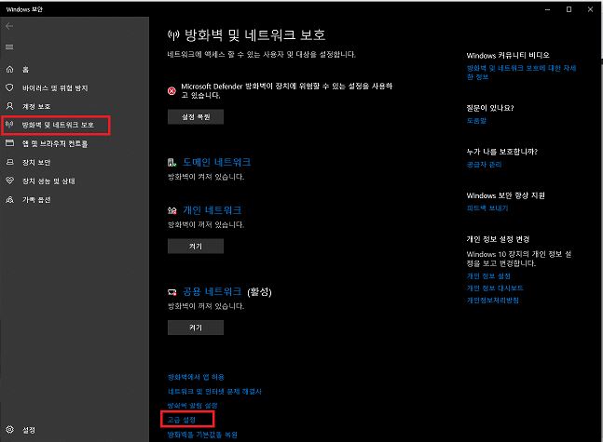
Task: Turn on public network firewall with 켜기
Action: (196, 328)
